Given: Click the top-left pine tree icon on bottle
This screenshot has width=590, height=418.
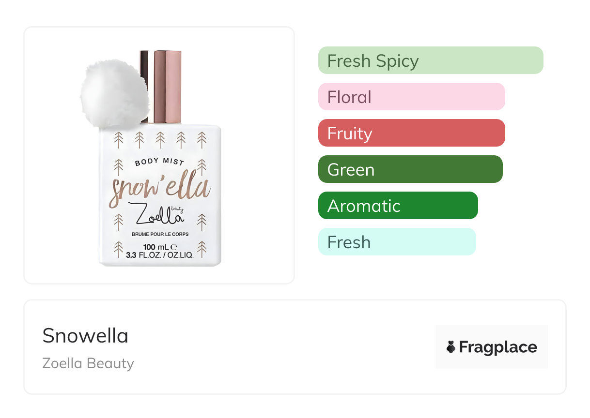Looking at the screenshot, I should (x=119, y=139).
